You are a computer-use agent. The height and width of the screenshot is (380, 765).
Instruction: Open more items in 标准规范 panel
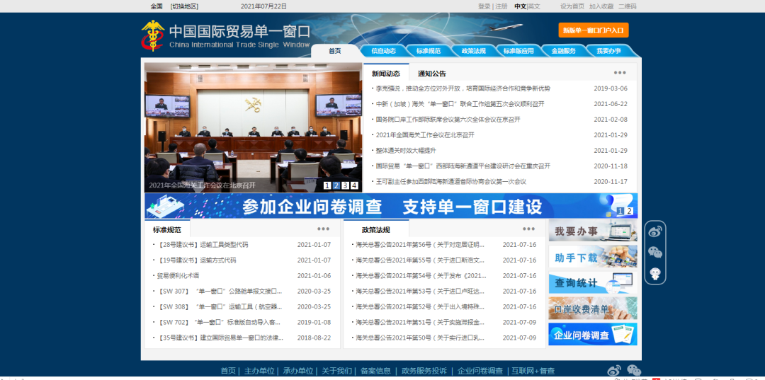click(x=323, y=229)
